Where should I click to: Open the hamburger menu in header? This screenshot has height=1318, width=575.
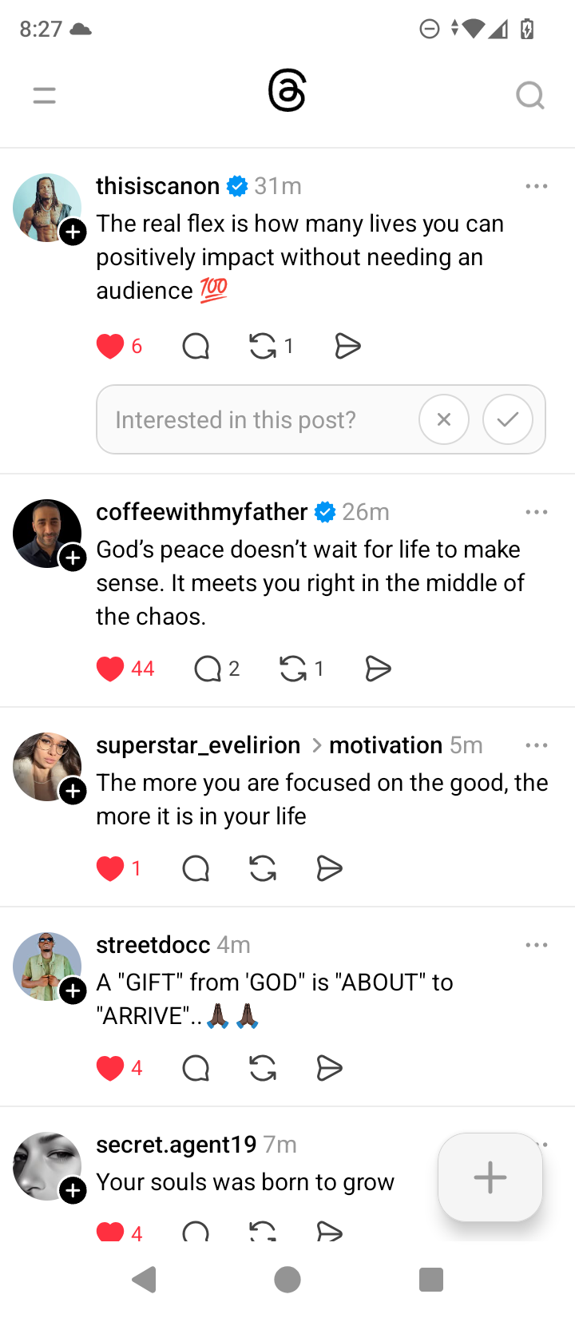[x=45, y=96]
